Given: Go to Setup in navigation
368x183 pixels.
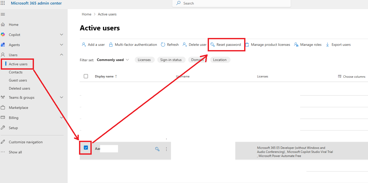Looking at the screenshot, I should click(x=13, y=128).
